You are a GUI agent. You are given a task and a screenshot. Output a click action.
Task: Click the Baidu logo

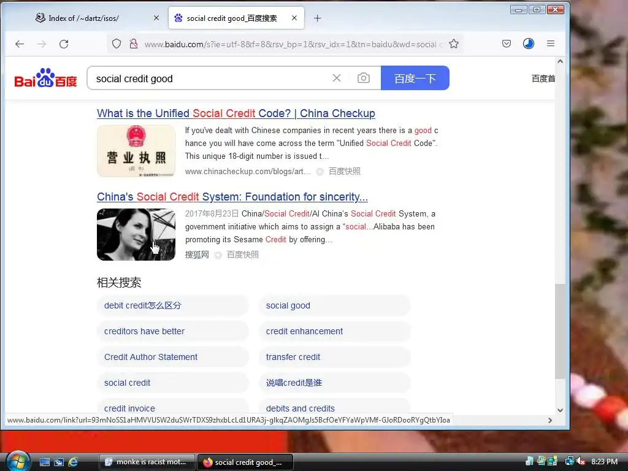pos(45,78)
